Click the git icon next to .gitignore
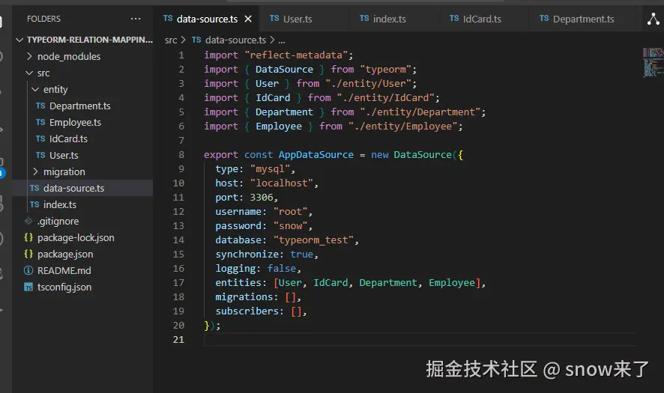 28,221
